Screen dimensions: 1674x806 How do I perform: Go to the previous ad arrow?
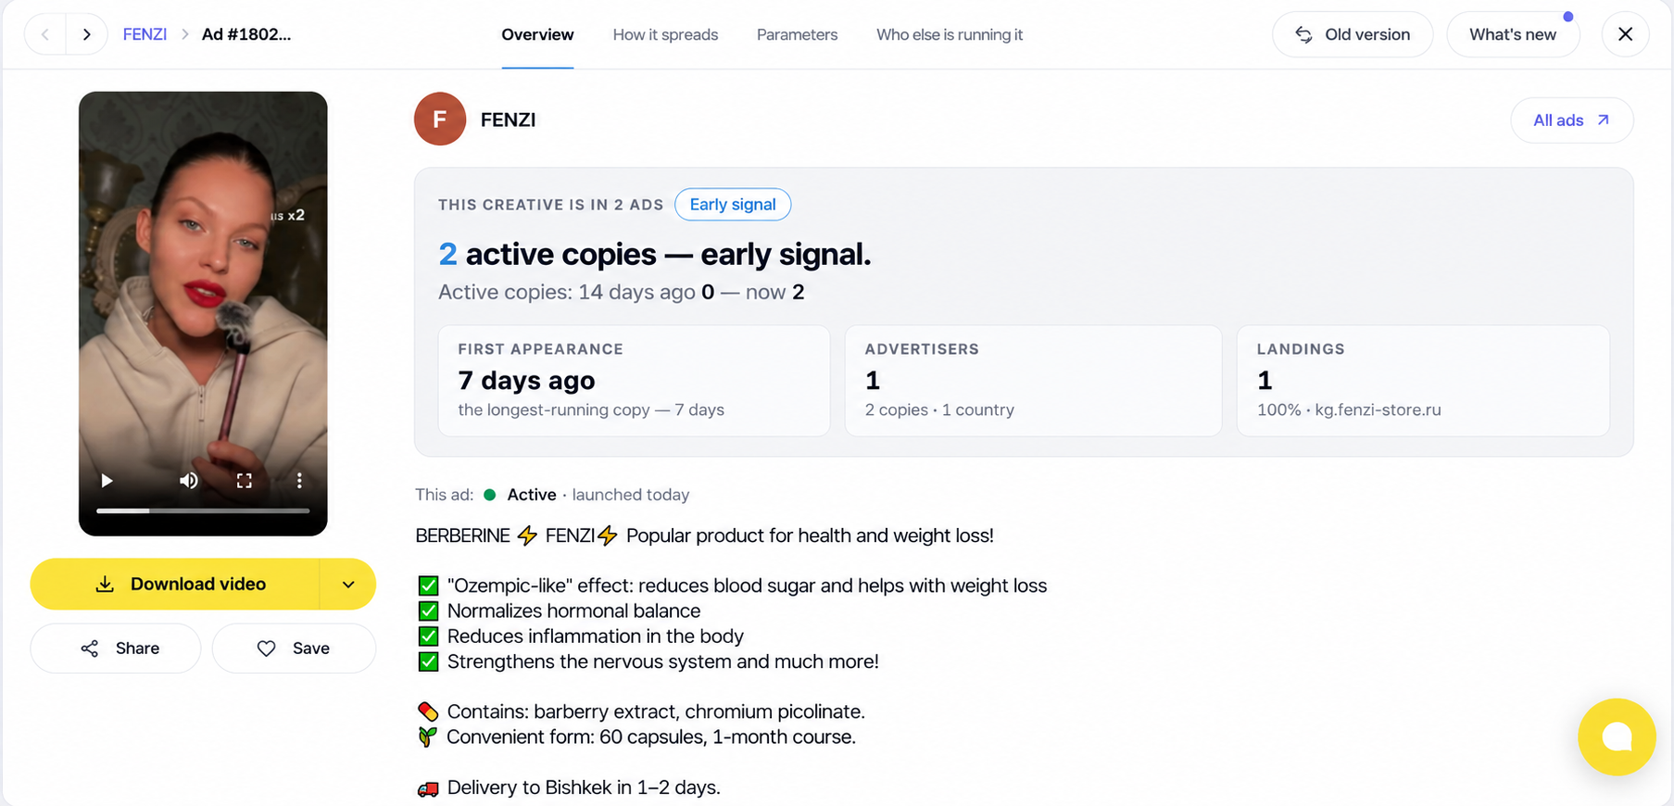pos(44,34)
